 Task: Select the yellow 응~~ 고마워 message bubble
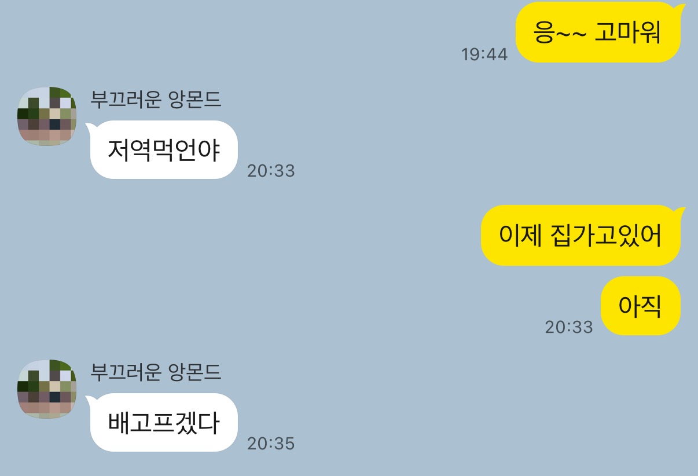point(599,32)
